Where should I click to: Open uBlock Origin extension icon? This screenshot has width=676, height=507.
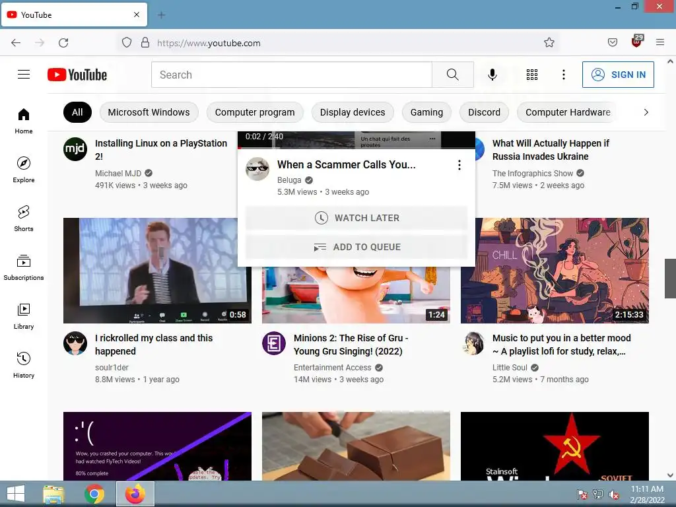pyautogui.click(x=636, y=42)
